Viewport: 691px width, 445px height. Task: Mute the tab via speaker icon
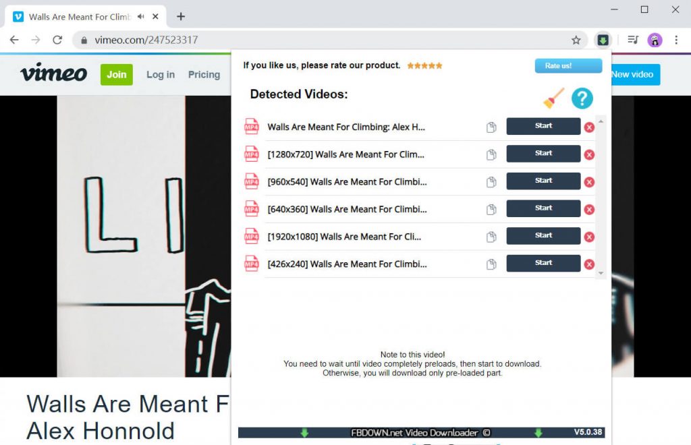pyautogui.click(x=140, y=17)
